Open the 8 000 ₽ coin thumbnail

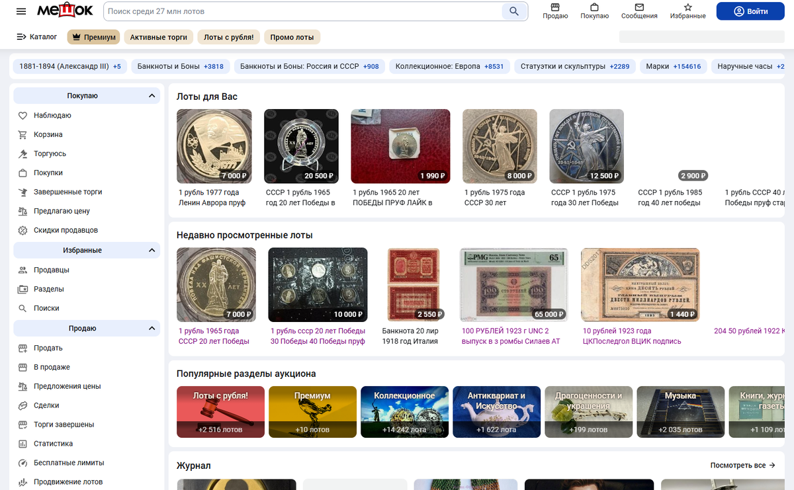[x=500, y=146]
